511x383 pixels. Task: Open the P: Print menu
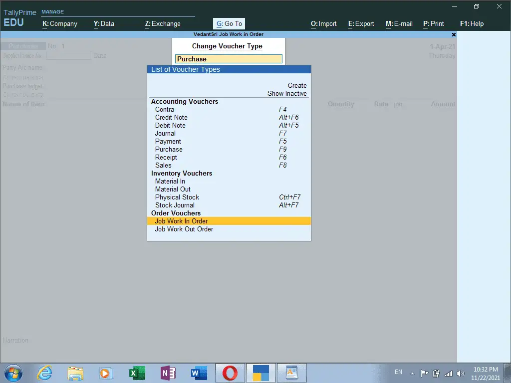point(434,24)
